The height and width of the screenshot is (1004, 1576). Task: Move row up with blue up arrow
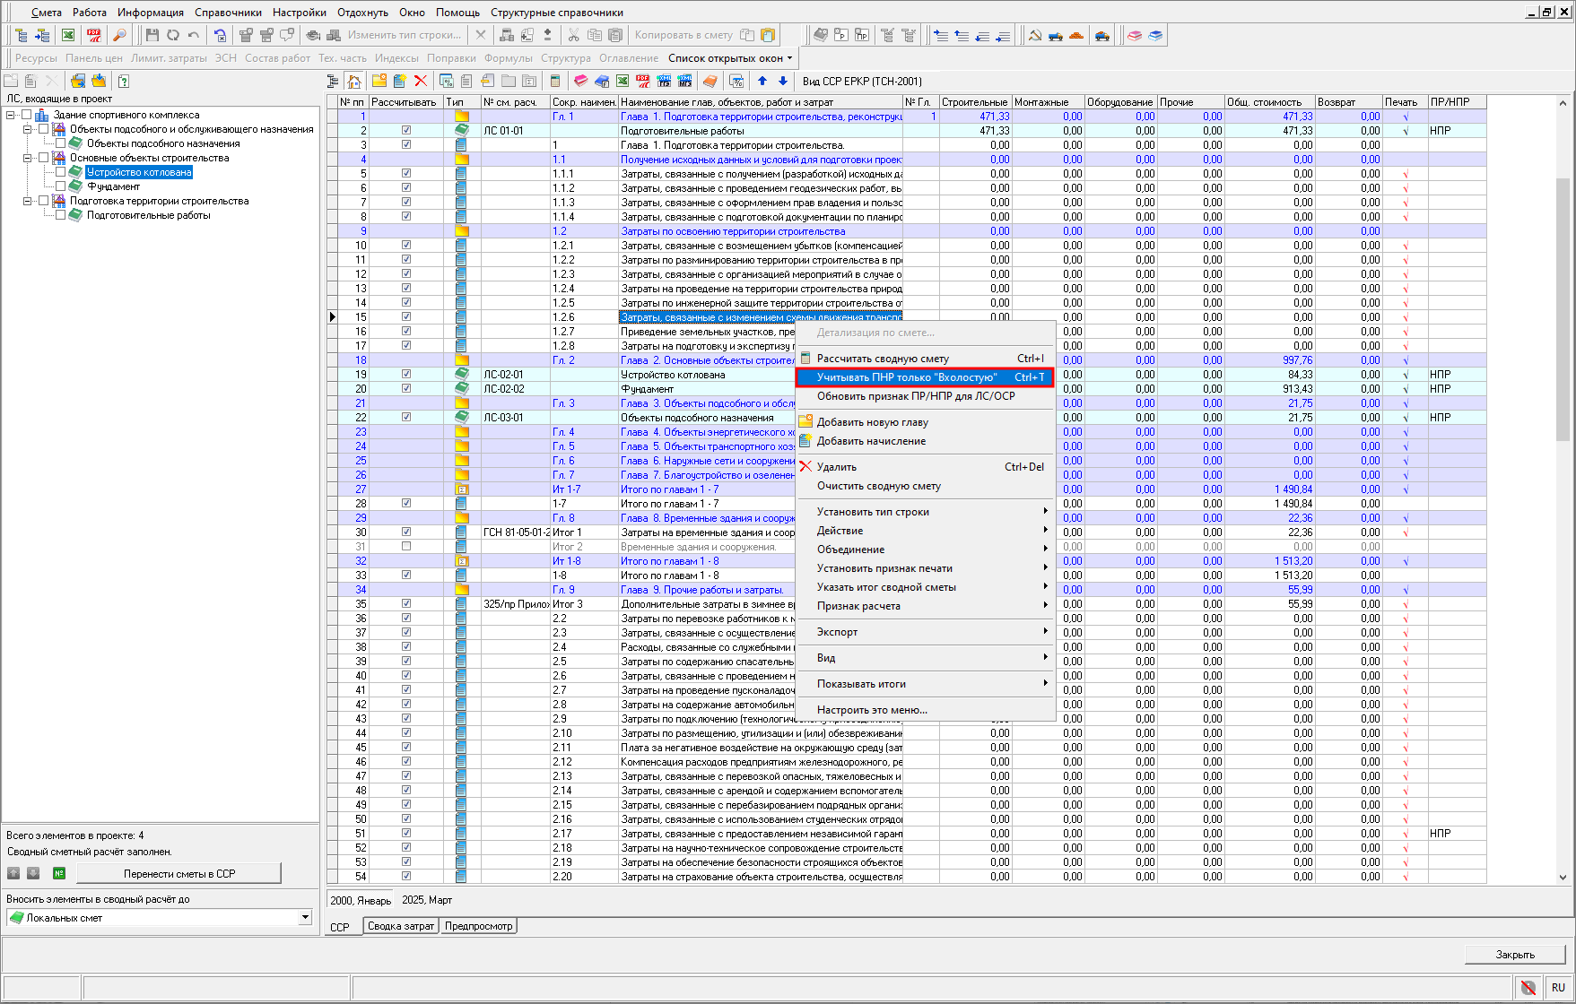click(x=762, y=81)
